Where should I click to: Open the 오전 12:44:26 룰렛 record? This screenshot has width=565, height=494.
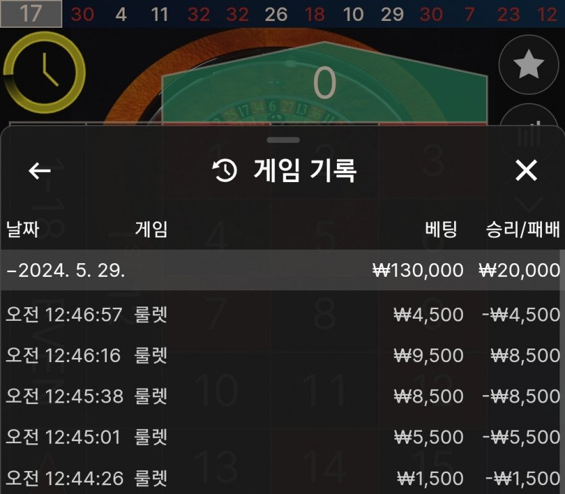(283, 478)
